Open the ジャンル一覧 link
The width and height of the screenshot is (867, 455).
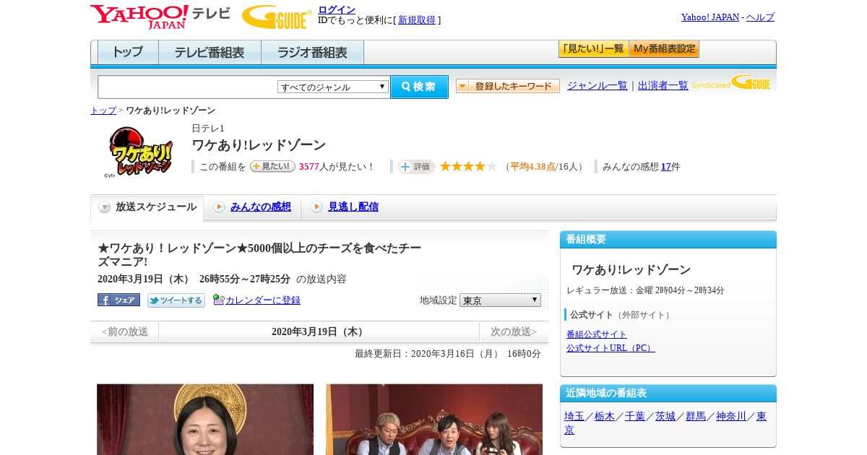598,86
